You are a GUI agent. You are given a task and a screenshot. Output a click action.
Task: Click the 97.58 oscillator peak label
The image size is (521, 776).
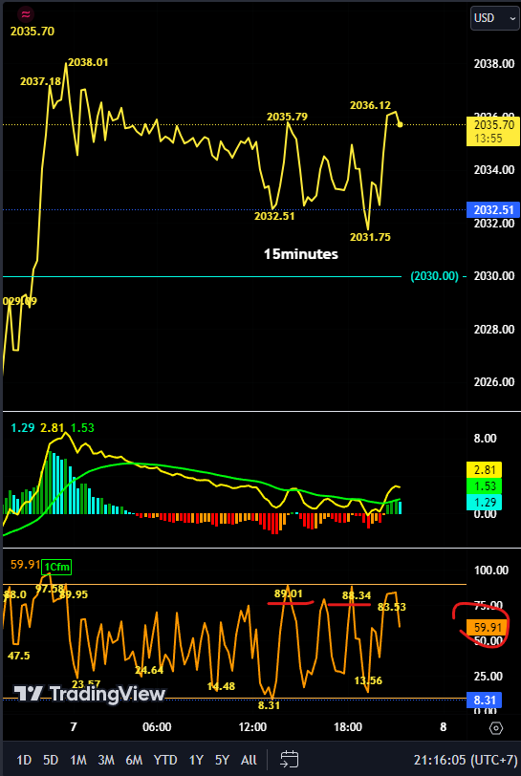[x=50, y=589]
